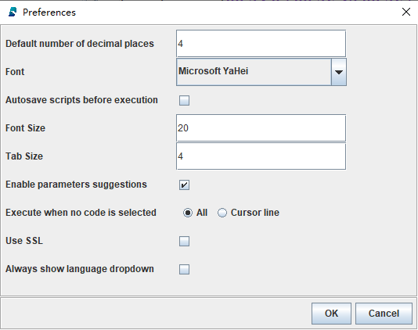Viewport: 418px width, 330px height.
Task: Select the All radio button
Action: [188, 213]
